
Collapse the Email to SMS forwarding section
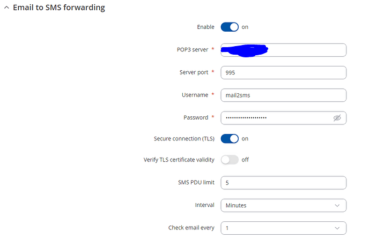pos(6,8)
